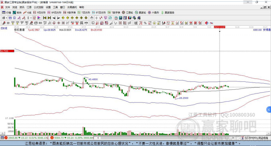Open the P数字表 tool
Screen dimensions: 271x146
(70, 13)
